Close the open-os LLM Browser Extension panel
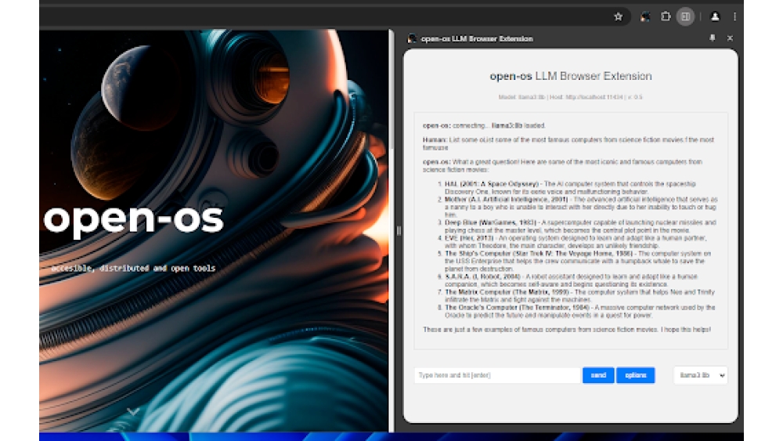The width and height of the screenshot is (783, 441). point(730,38)
